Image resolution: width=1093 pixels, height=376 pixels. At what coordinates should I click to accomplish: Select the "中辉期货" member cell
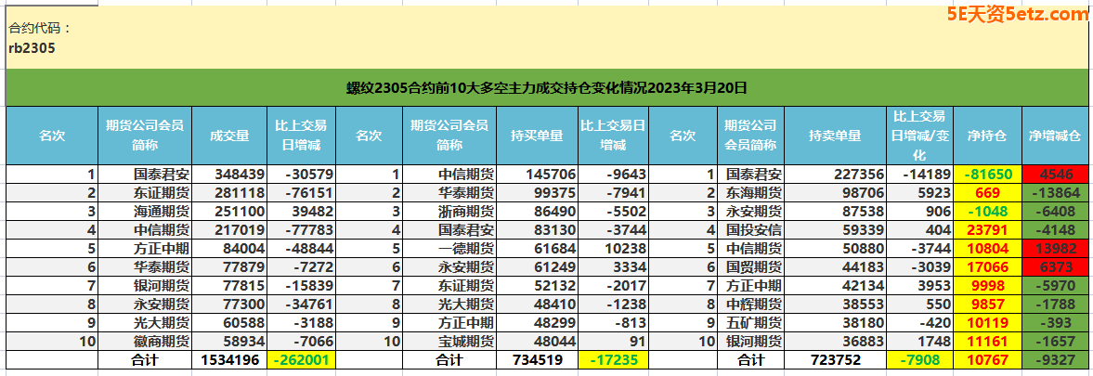coord(750,305)
